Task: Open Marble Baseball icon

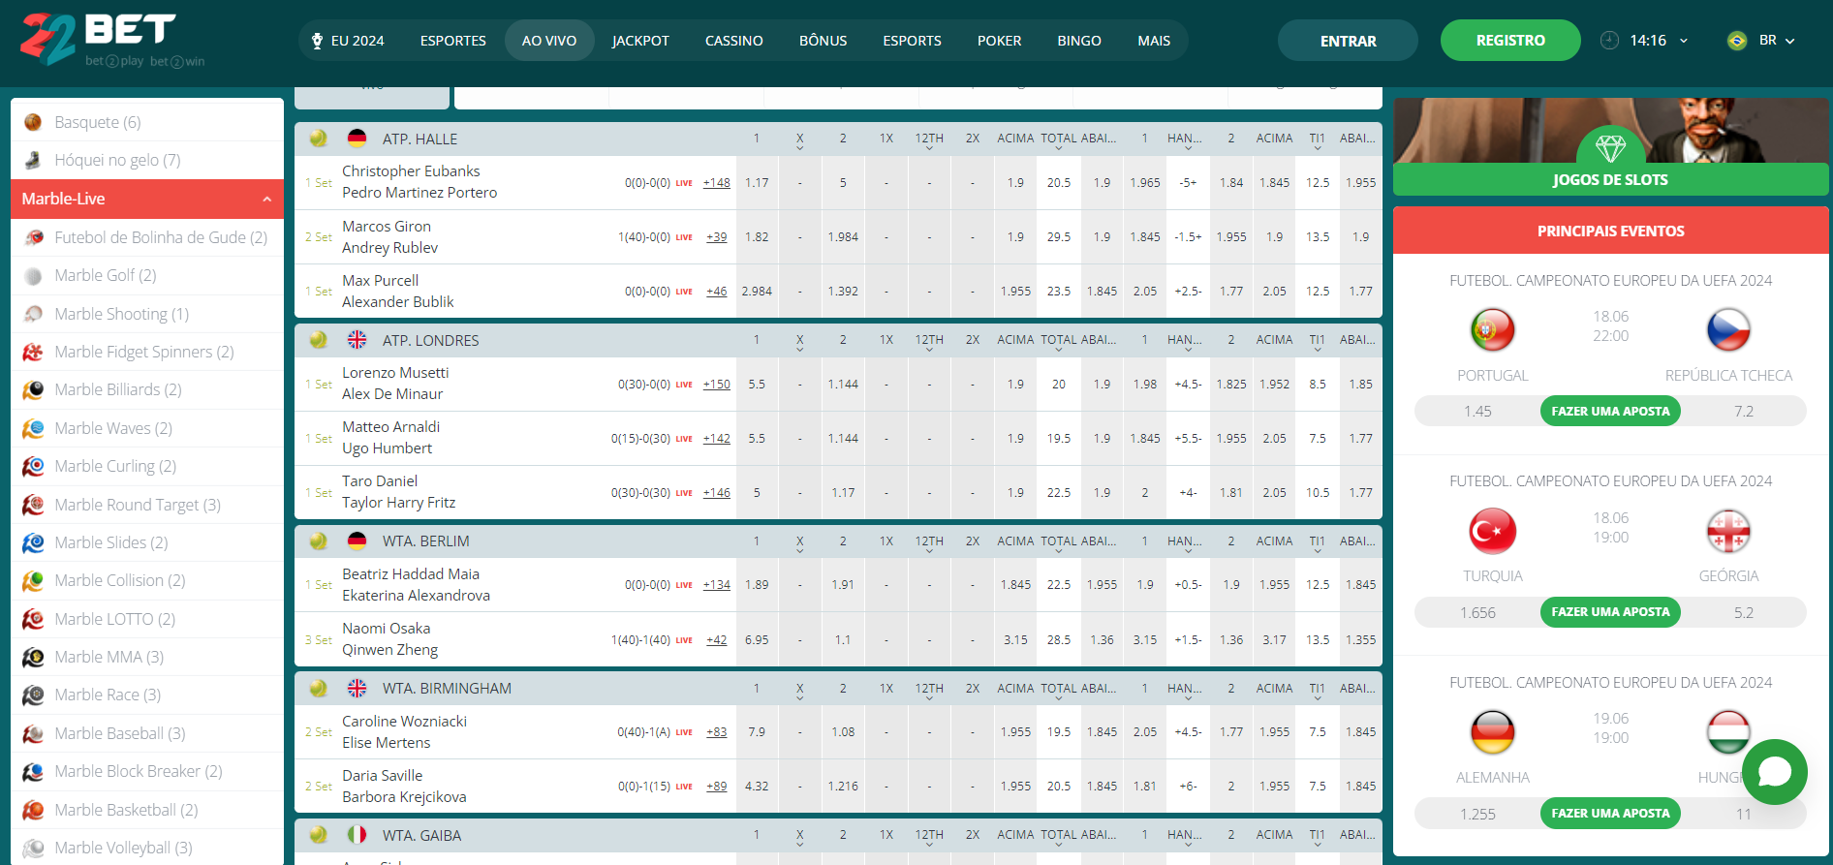Action: coord(33,733)
